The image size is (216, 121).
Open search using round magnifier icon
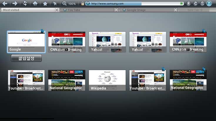point(202,4)
